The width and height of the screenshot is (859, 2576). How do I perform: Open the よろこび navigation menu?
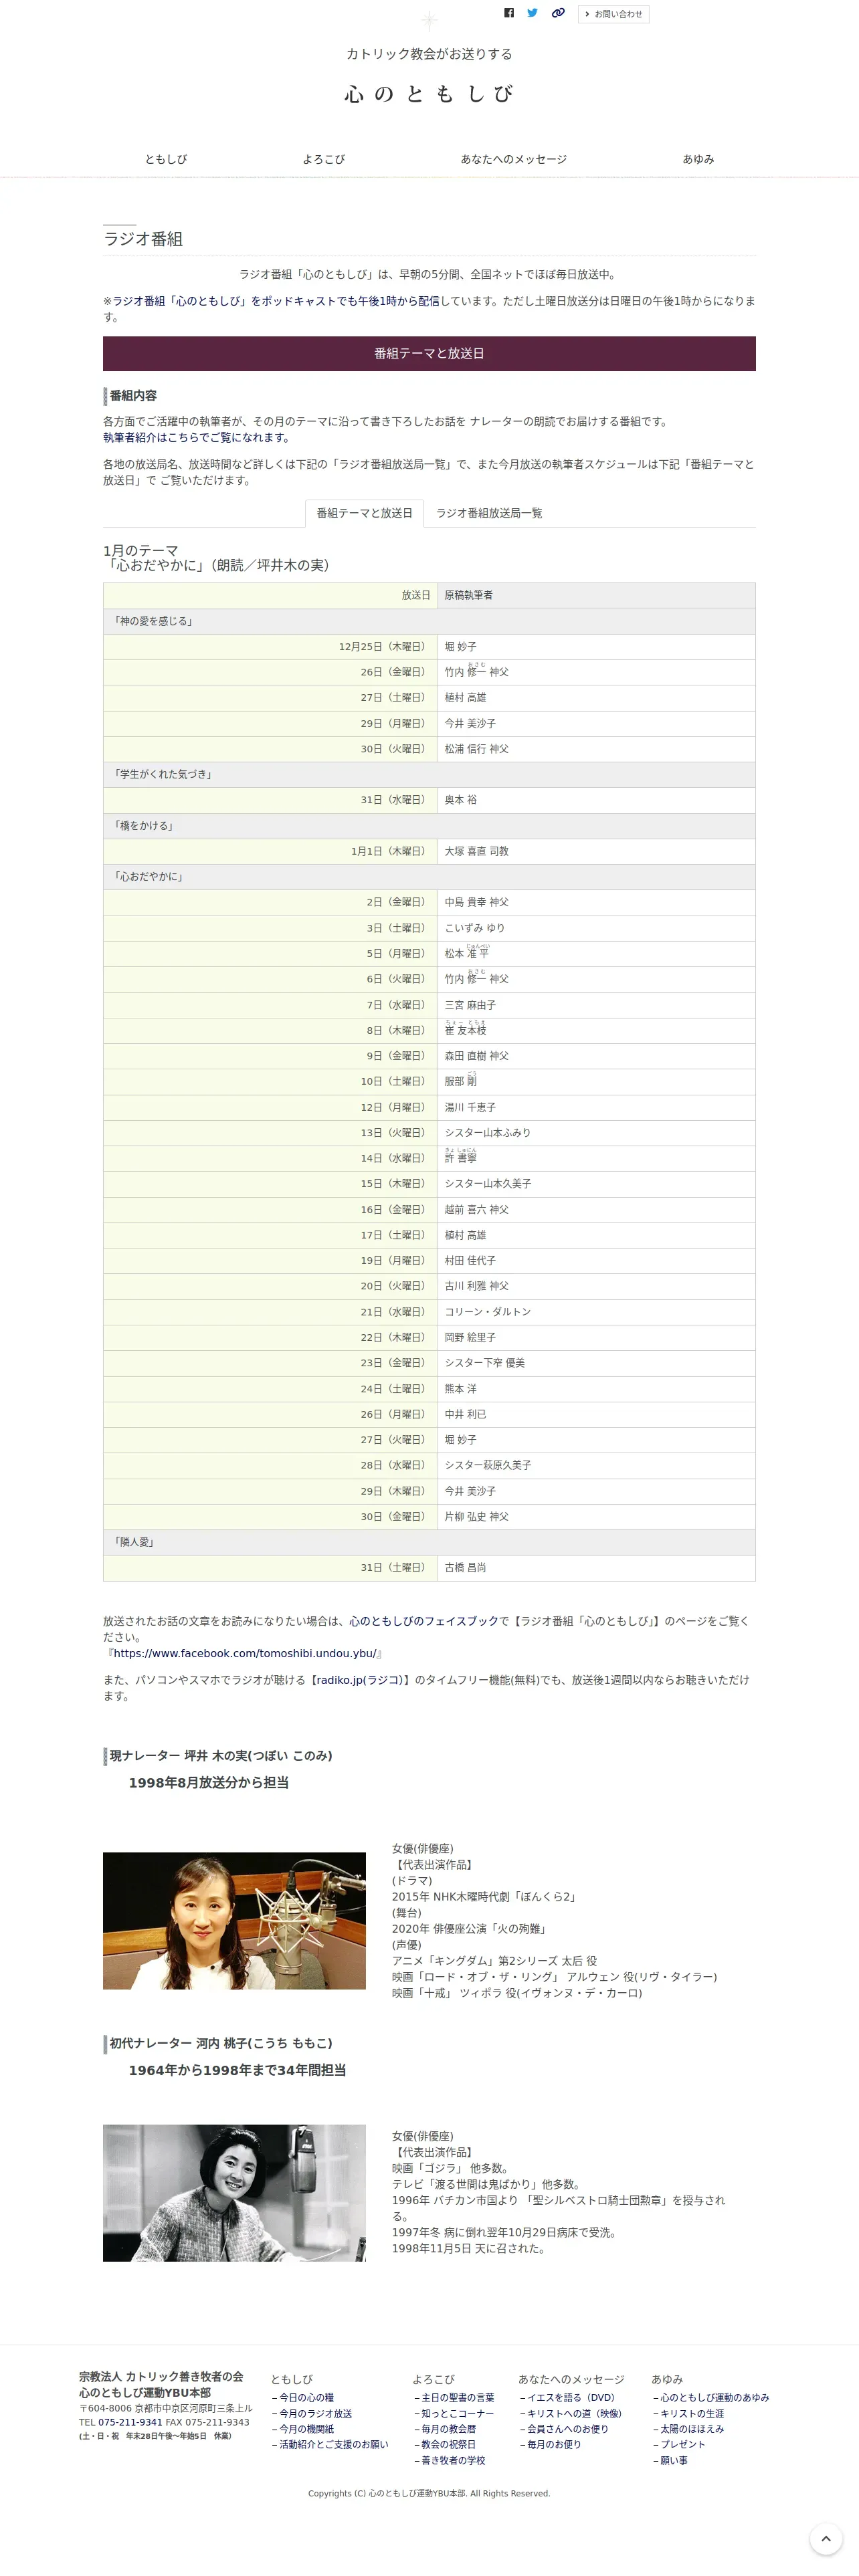[x=324, y=159]
